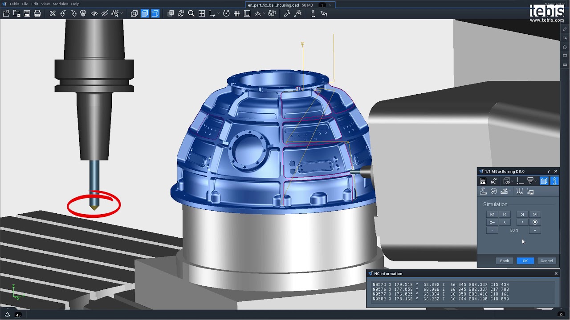Open the view direction dropdown arrow
Image resolution: width=570 pixels, height=320 pixels.
(265, 13)
